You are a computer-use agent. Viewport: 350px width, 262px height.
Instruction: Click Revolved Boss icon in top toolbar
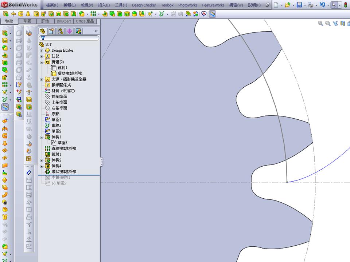click(x=13, y=14)
